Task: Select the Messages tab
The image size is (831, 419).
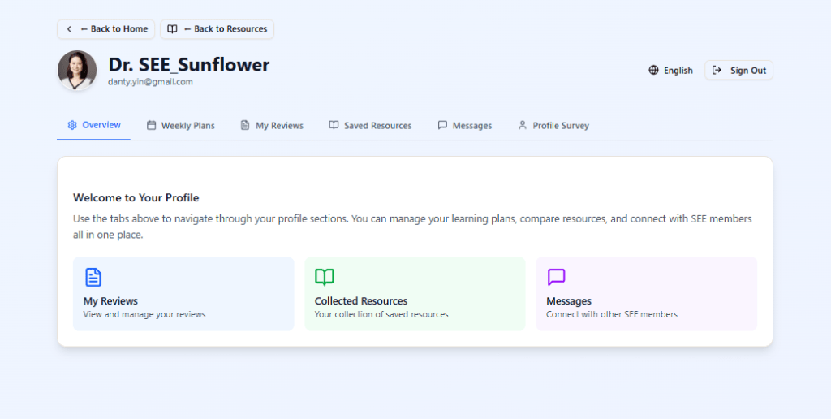Action: (x=465, y=126)
